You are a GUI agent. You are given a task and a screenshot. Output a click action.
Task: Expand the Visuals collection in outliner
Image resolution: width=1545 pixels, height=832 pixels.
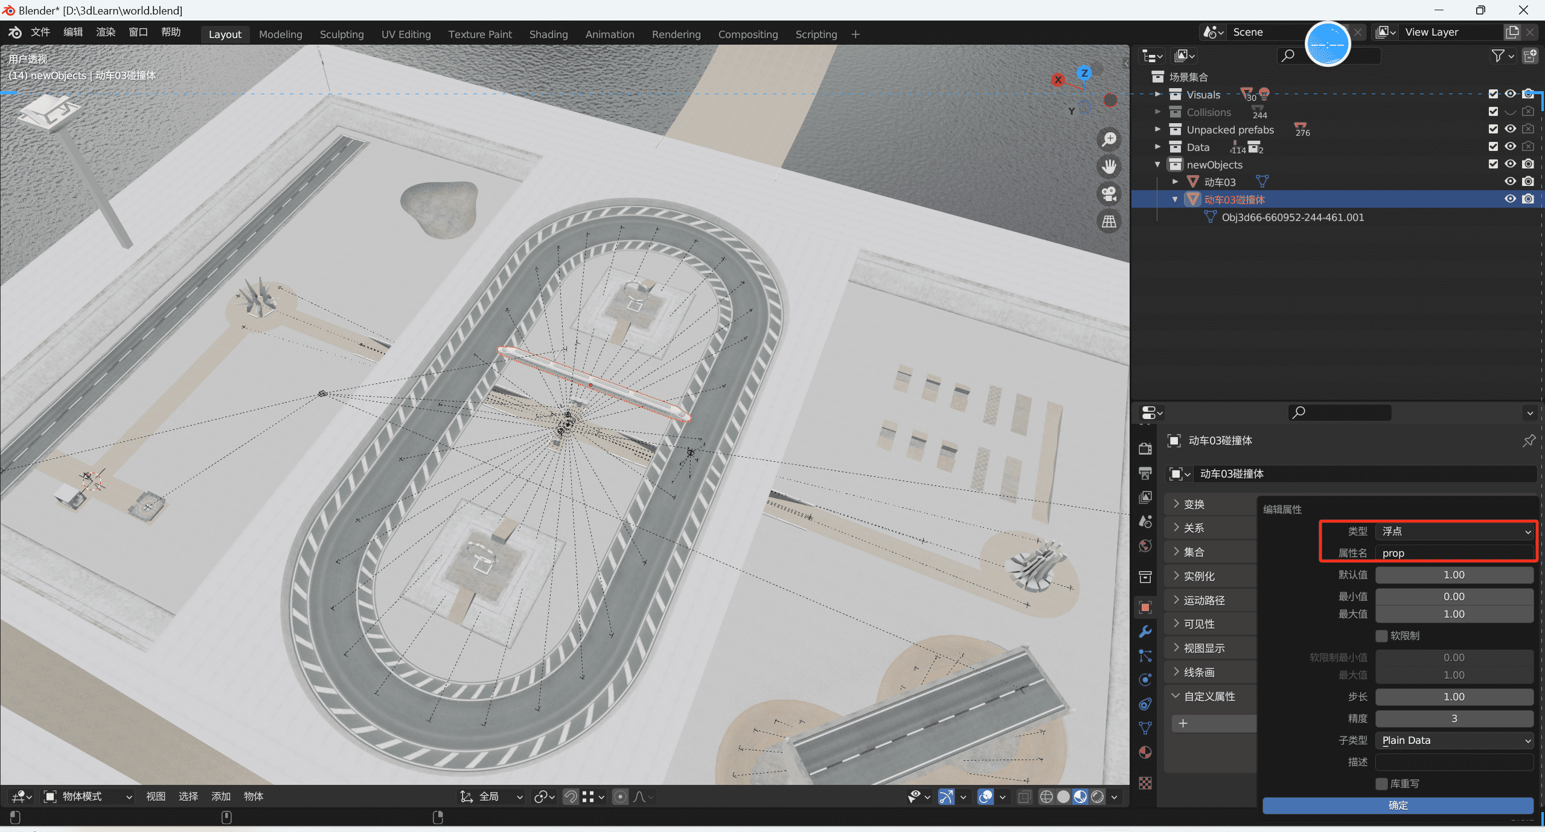1157,94
